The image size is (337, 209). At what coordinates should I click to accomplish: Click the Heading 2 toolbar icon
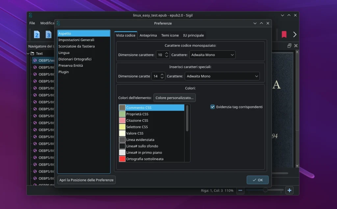click(37, 35)
